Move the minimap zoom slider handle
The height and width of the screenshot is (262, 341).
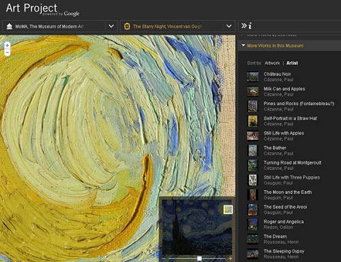199,259
